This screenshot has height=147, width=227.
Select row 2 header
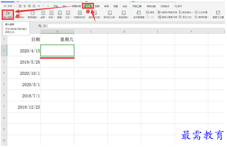point(4,50)
